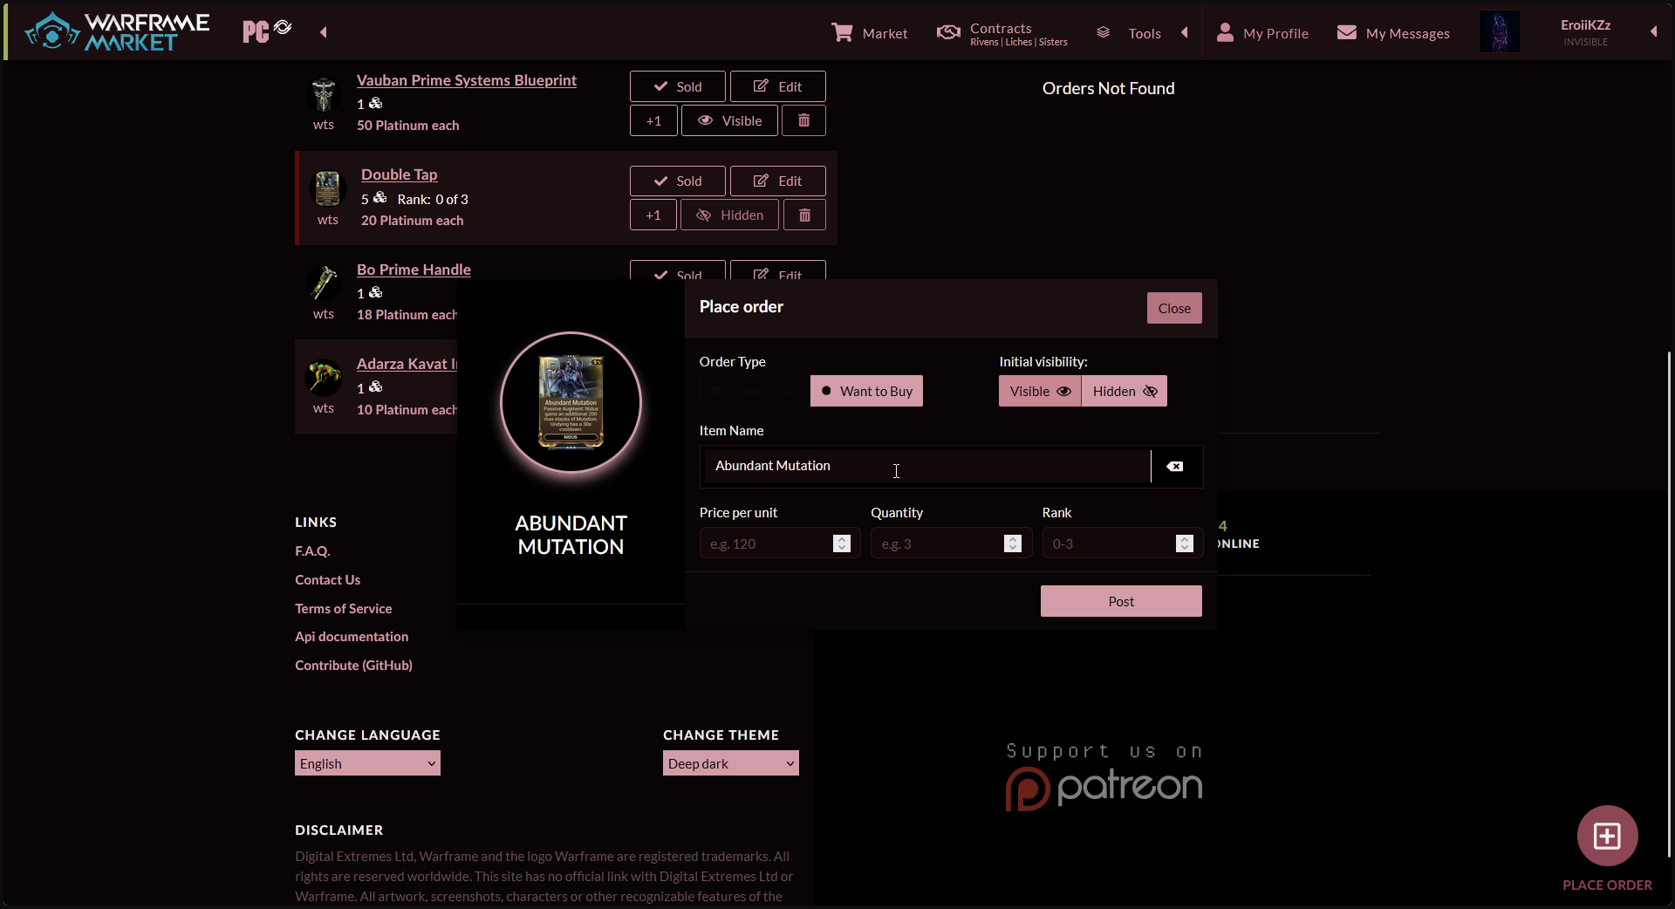Toggle Hidden state on Double Tap order
Image resolution: width=1675 pixels, height=909 pixels.
tap(729, 215)
